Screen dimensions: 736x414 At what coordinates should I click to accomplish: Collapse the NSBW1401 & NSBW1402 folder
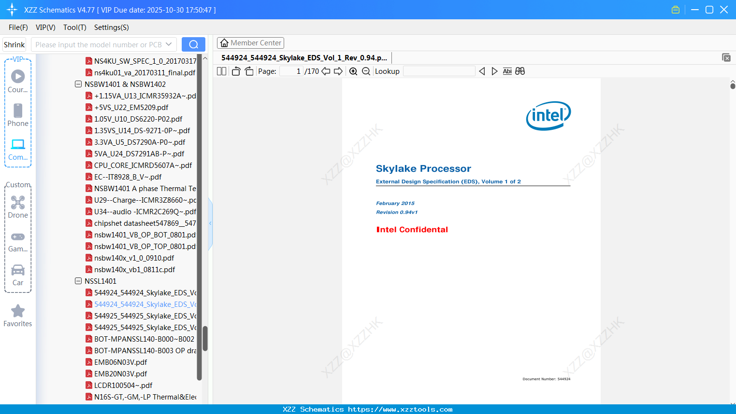(78, 84)
